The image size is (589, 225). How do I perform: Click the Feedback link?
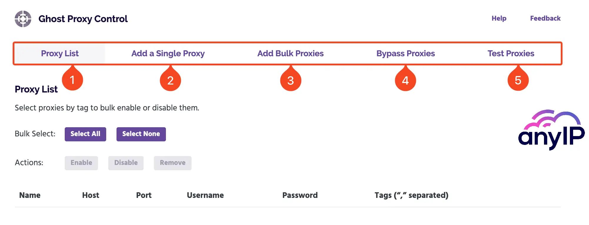[545, 18]
